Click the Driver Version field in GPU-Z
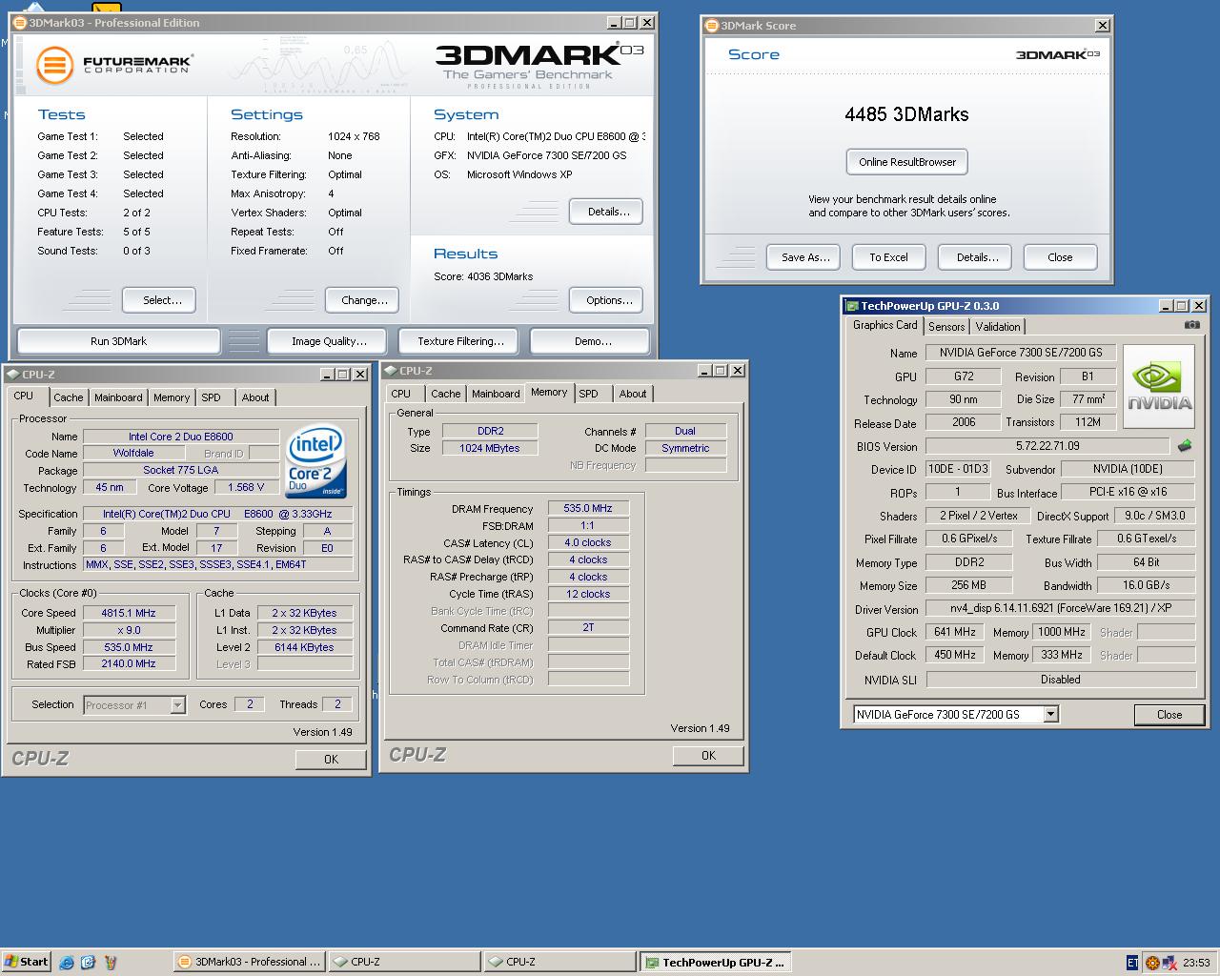Viewport: 1220px width, 976px height. click(1061, 608)
